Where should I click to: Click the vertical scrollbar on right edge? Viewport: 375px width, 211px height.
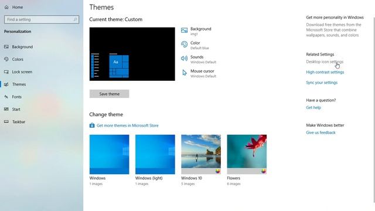pyautogui.click(x=374, y=110)
